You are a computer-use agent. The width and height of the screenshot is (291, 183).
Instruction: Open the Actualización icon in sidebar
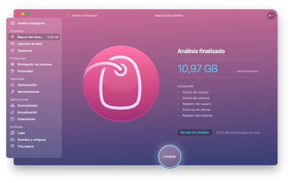[13, 112]
